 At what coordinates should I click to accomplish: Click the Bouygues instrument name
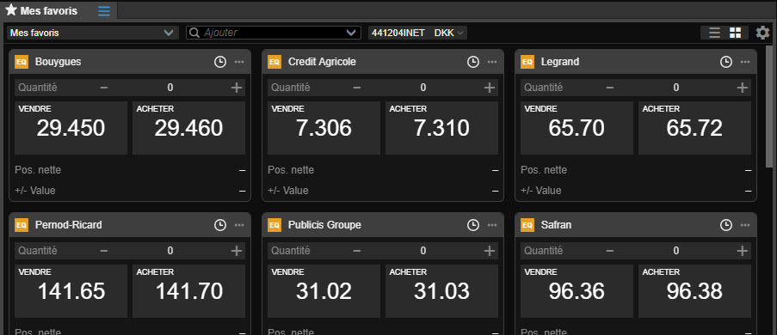[58, 62]
